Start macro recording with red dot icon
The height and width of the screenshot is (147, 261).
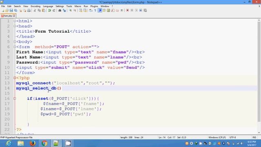[127, 11]
